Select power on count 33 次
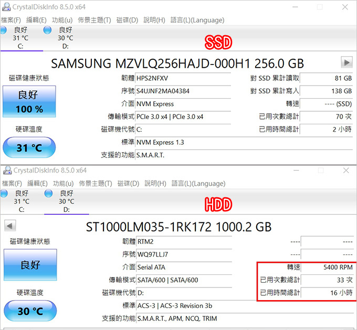Viewport: 357px width, 330px height. click(x=327, y=280)
